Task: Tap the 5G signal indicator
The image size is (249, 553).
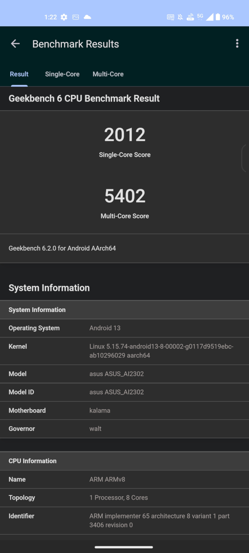Action: (x=200, y=17)
